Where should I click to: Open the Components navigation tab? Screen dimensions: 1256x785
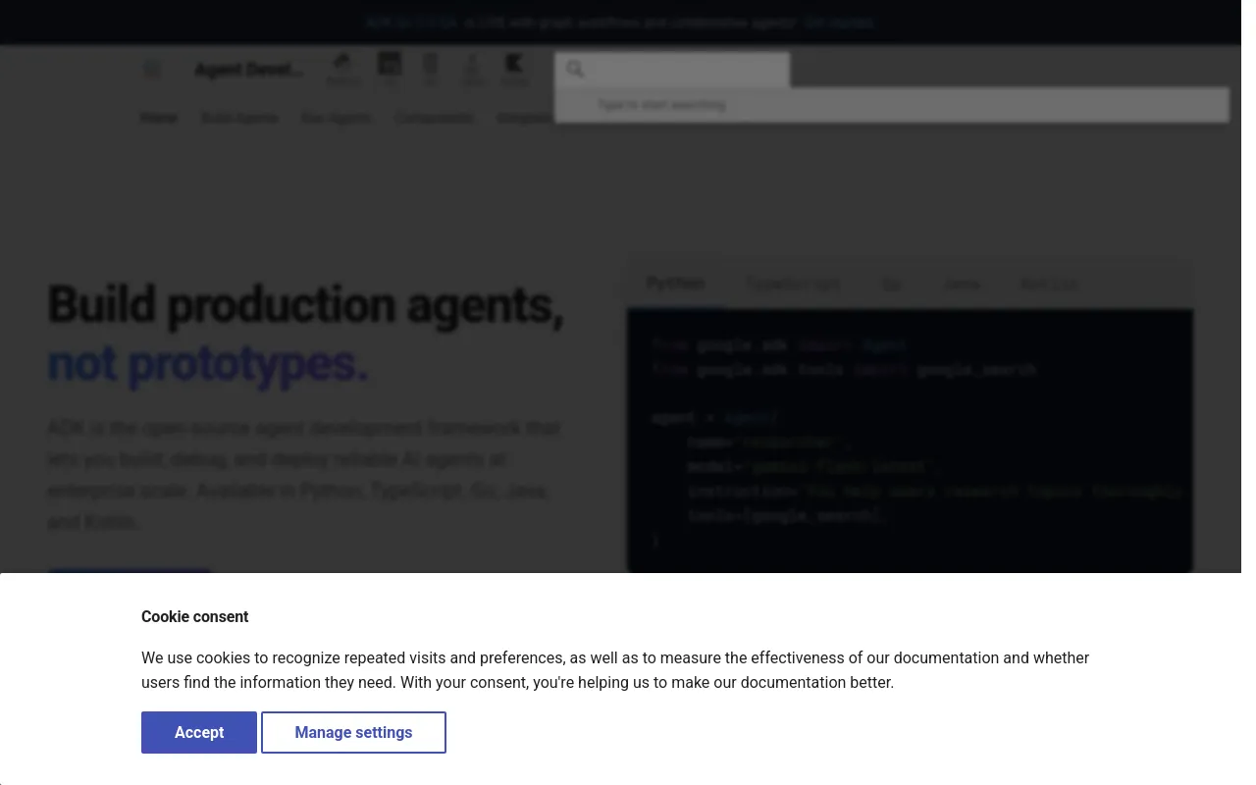pyautogui.click(x=435, y=118)
